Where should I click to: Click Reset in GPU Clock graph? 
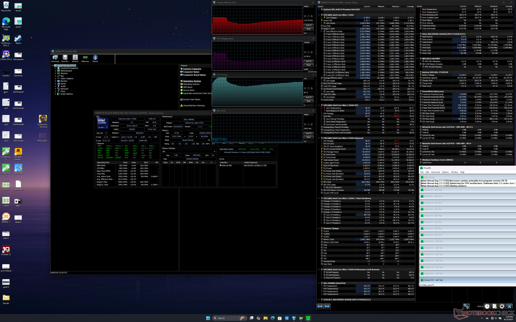(x=309, y=137)
